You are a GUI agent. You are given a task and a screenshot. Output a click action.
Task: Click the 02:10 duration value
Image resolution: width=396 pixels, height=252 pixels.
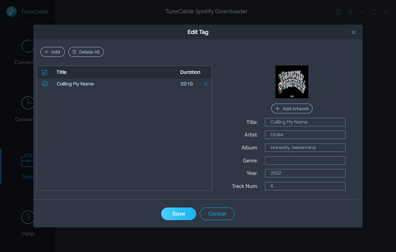187,84
